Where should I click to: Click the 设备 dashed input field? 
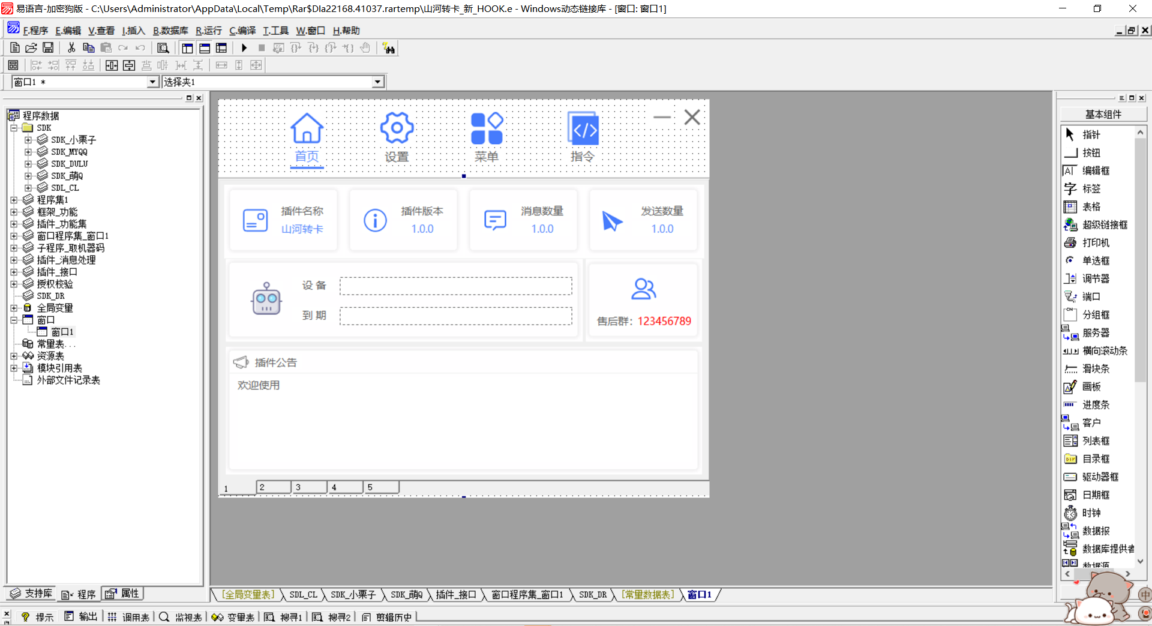[455, 286]
